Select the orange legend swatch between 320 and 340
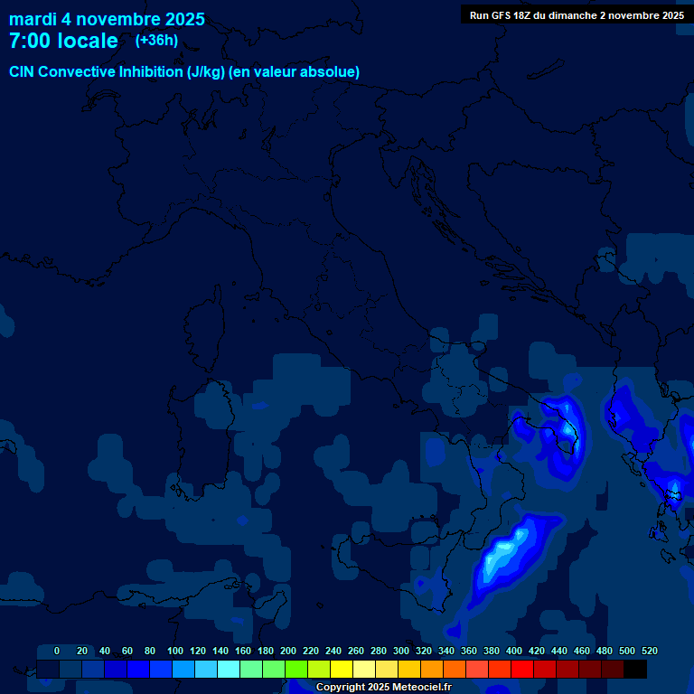This screenshot has height=694, width=694. point(432,669)
